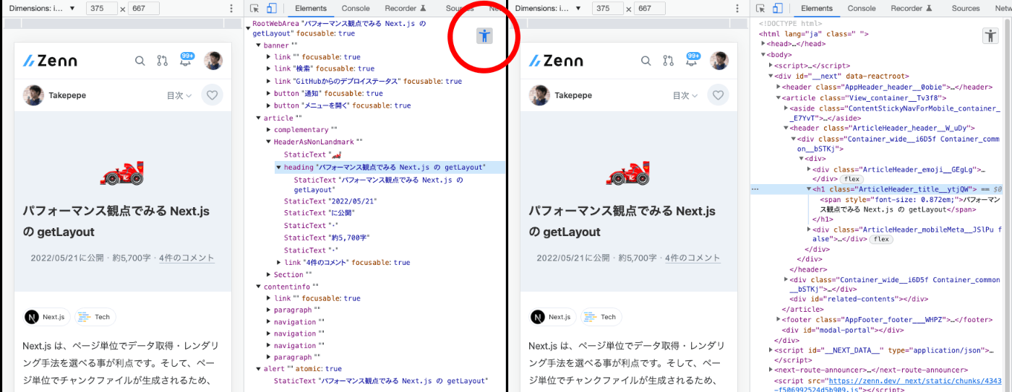Expand the button "通知" node arrow
This screenshot has height=392, width=1012.
coord(269,94)
